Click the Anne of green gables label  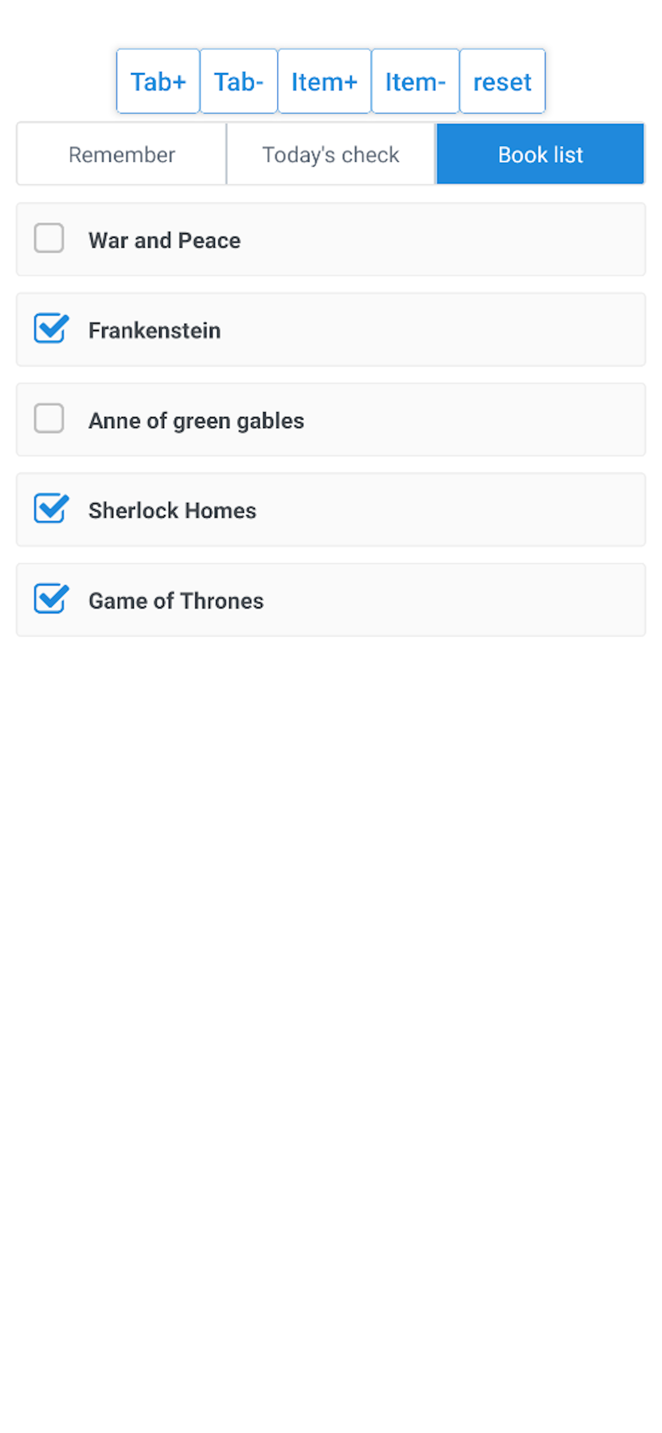pyautogui.click(x=196, y=421)
